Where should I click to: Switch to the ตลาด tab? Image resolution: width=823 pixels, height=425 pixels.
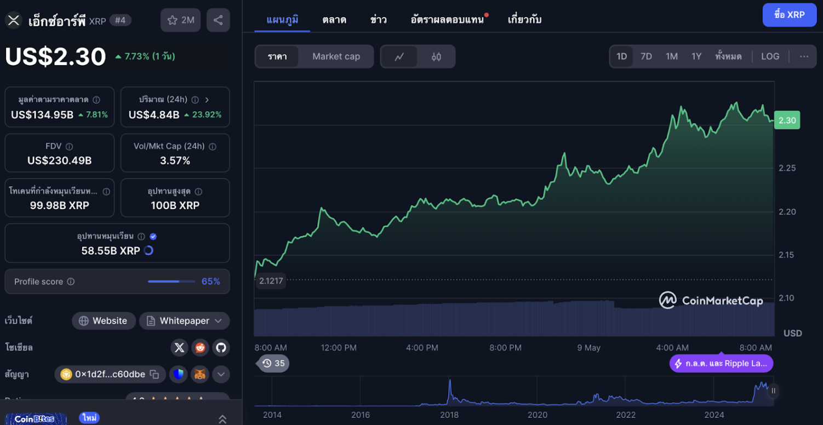coord(333,19)
